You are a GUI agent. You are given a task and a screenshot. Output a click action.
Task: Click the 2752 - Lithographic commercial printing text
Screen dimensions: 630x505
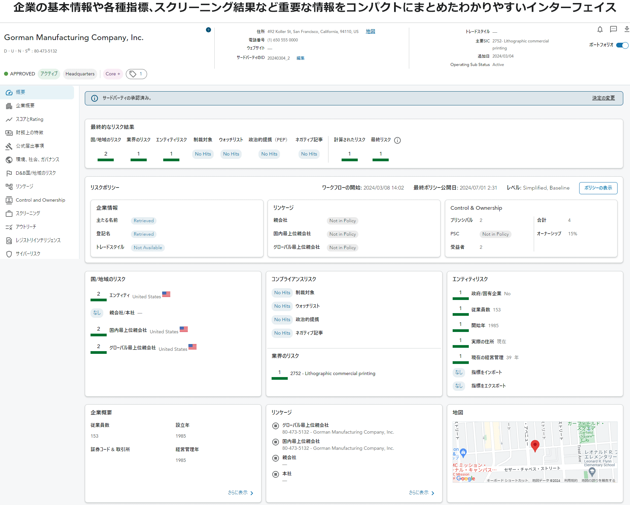click(x=333, y=374)
